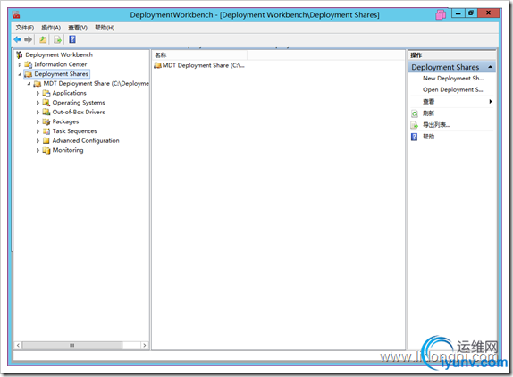The height and width of the screenshot is (377, 513).
Task: Click tree pane scrollbar right arrow
Action: (x=144, y=345)
